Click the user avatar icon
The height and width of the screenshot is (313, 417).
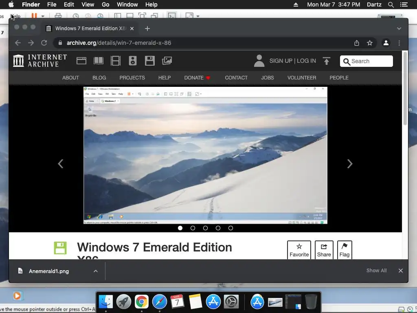click(x=259, y=61)
